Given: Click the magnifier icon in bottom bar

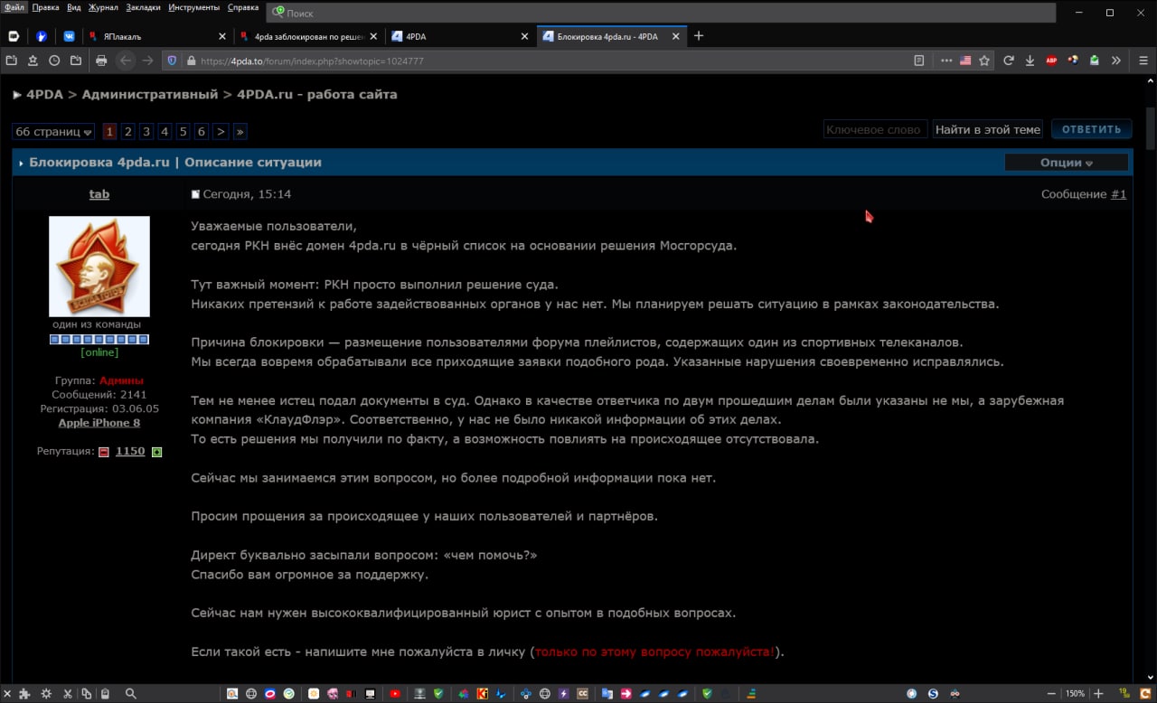Looking at the screenshot, I should tap(131, 694).
